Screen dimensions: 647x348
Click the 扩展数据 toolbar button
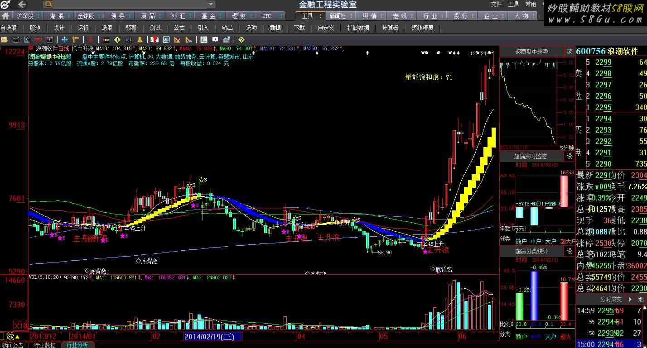tap(358, 28)
